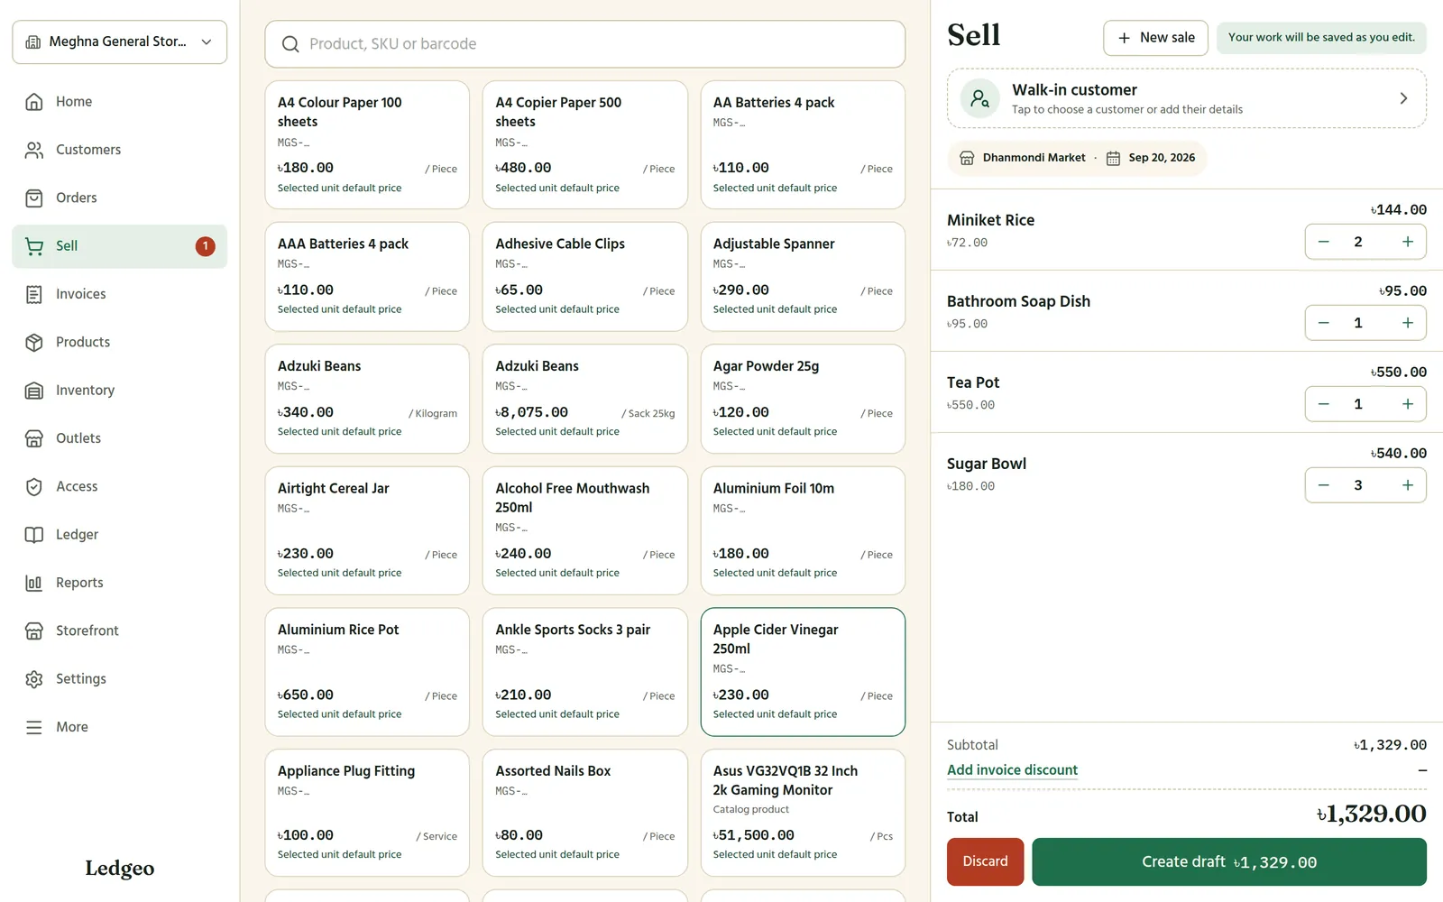Click Tea Pot quantity value field
This screenshot has height=902, width=1443.
(1357, 404)
